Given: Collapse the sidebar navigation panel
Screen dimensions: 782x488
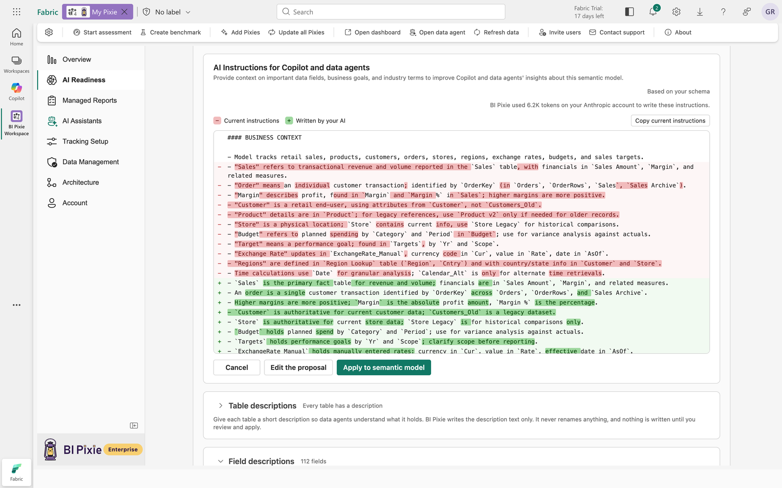Looking at the screenshot, I should 134,426.
